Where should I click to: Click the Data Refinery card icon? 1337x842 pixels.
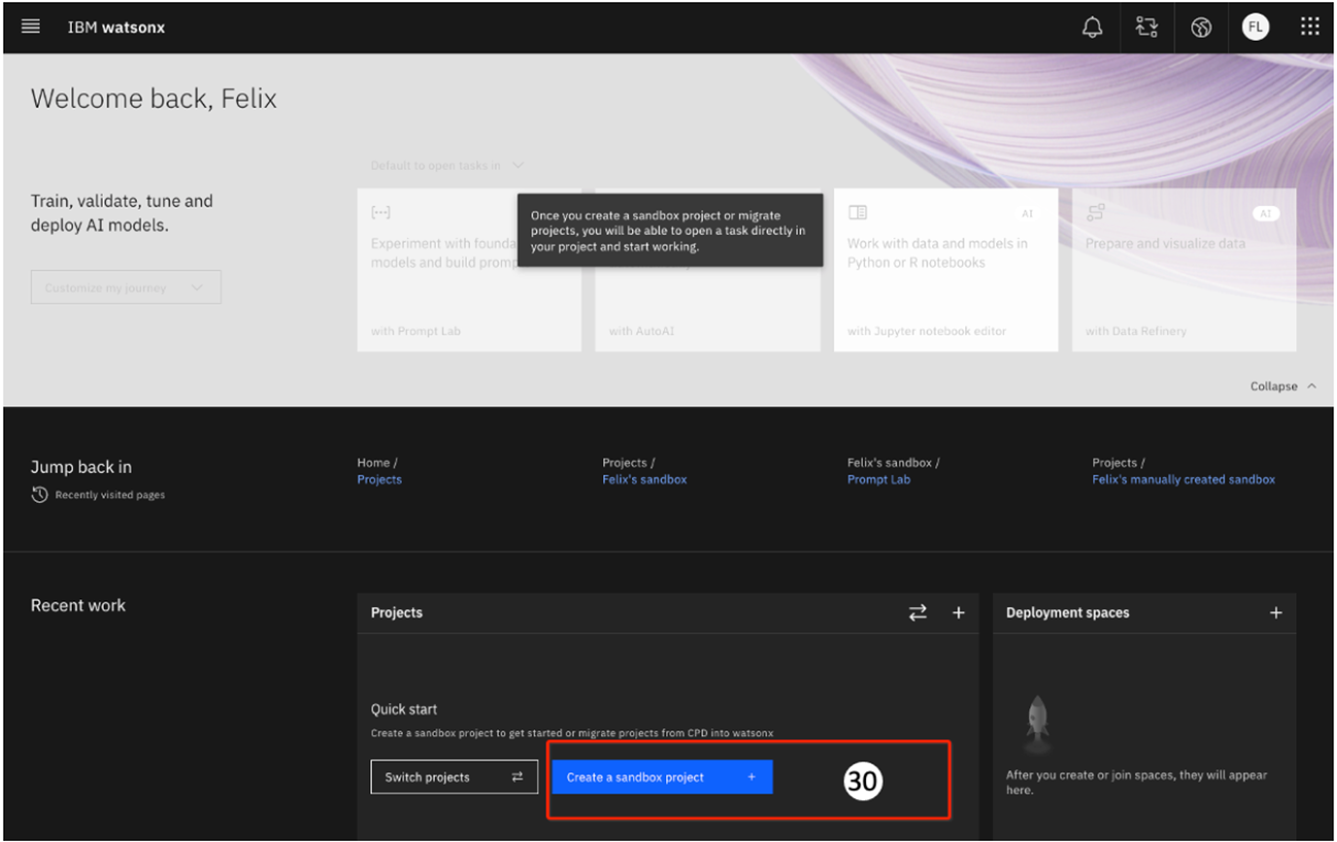click(1095, 213)
